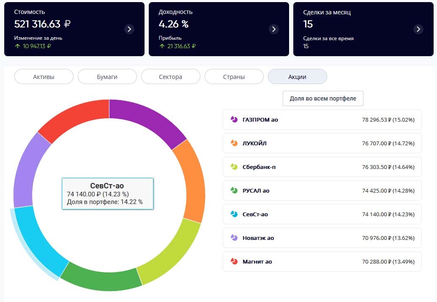
Task: Click the red pie icon next to Магнит ао
Action: pyautogui.click(x=234, y=261)
